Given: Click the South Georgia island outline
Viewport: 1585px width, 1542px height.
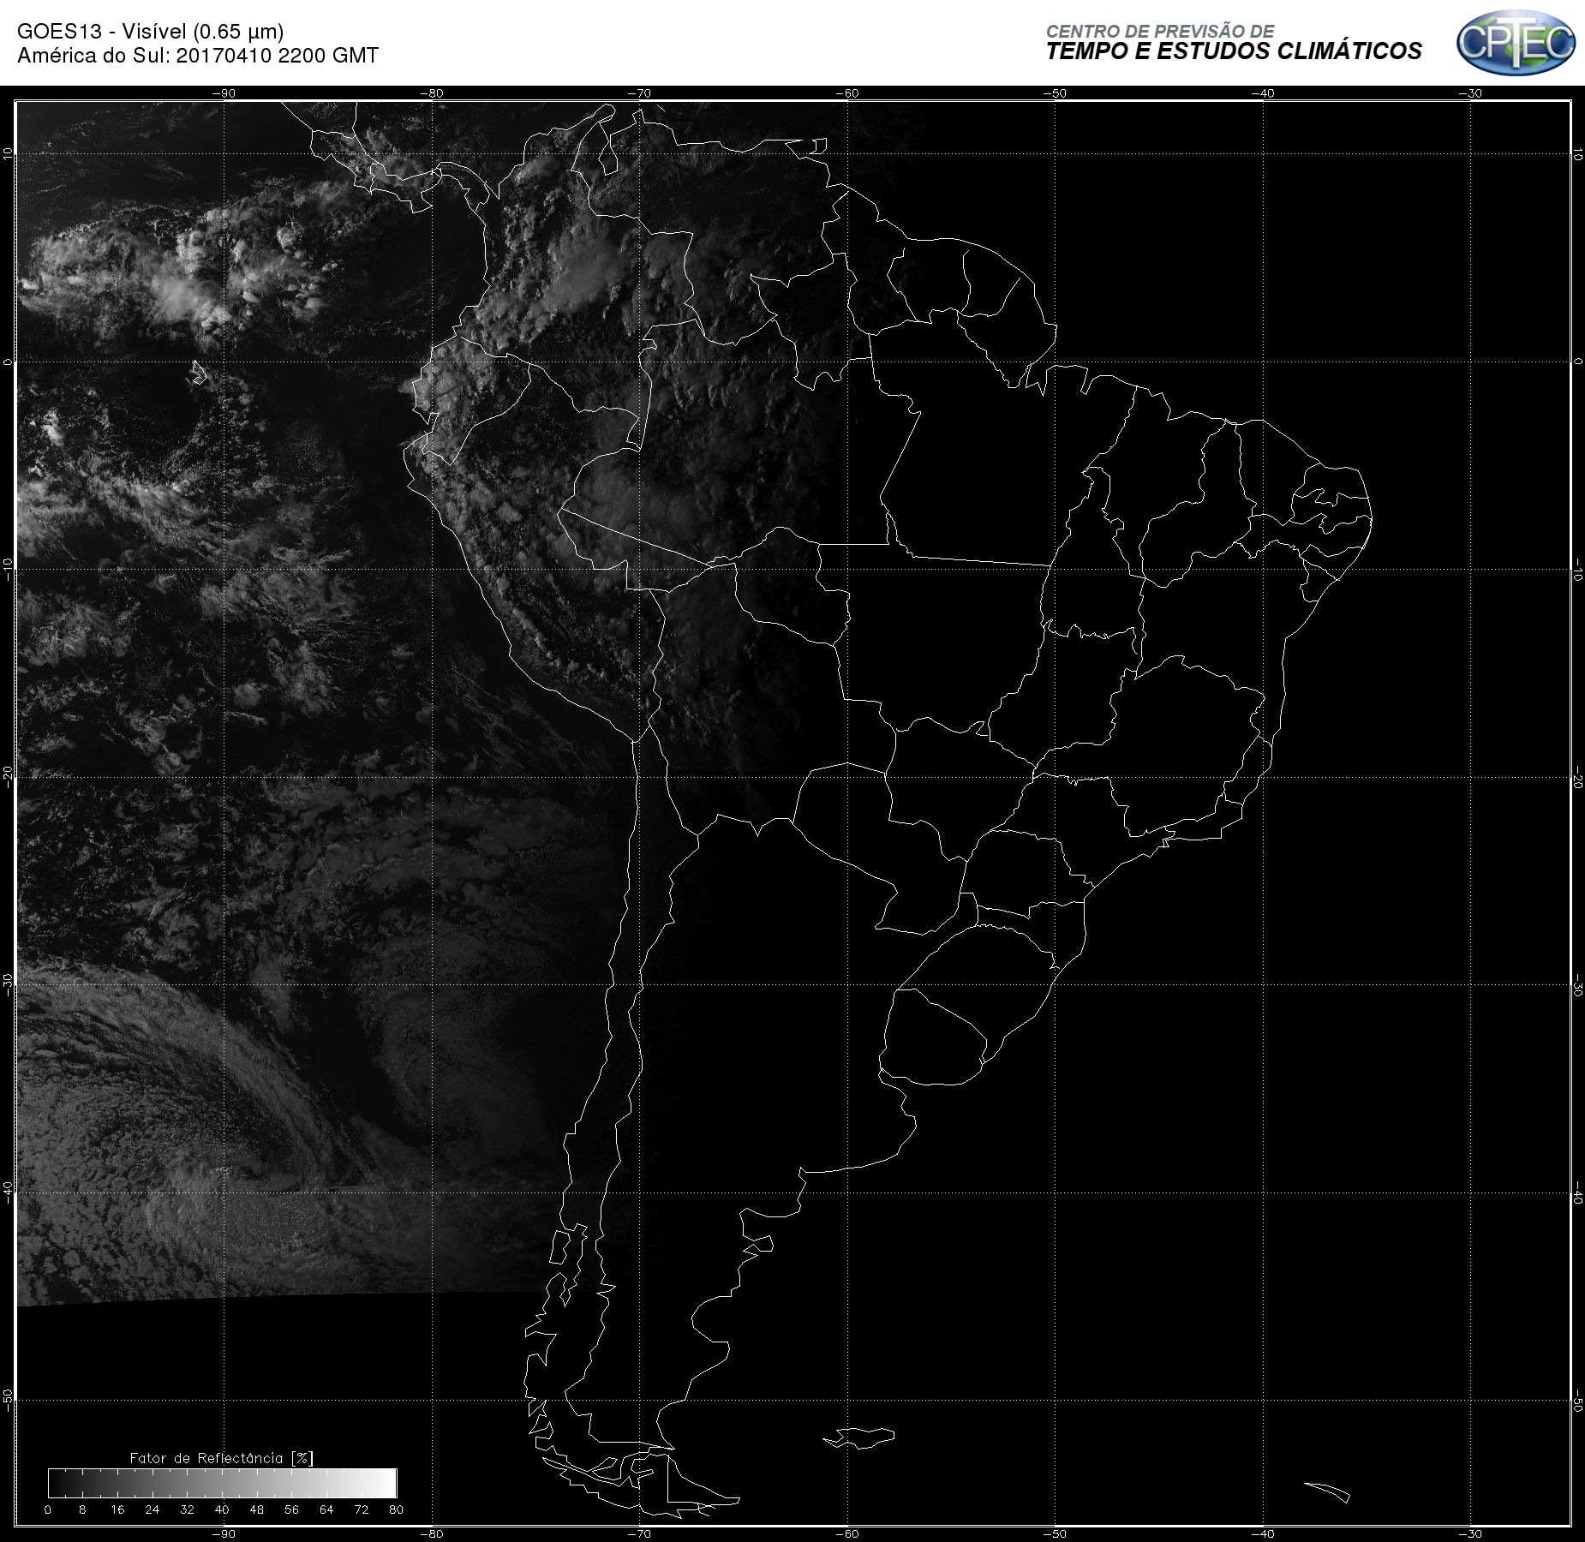Looking at the screenshot, I should [x=1327, y=1491].
